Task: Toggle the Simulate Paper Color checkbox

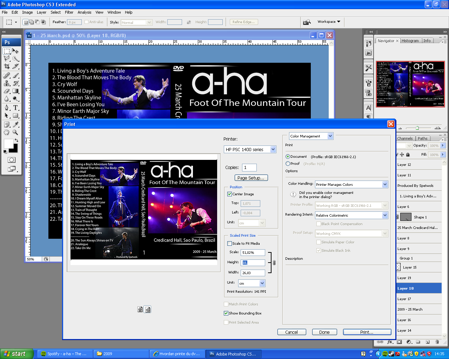Action: (319, 242)
